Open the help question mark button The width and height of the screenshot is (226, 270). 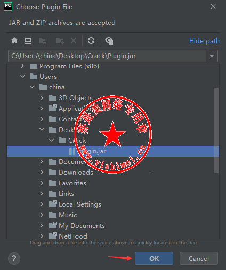pos(14,258)
